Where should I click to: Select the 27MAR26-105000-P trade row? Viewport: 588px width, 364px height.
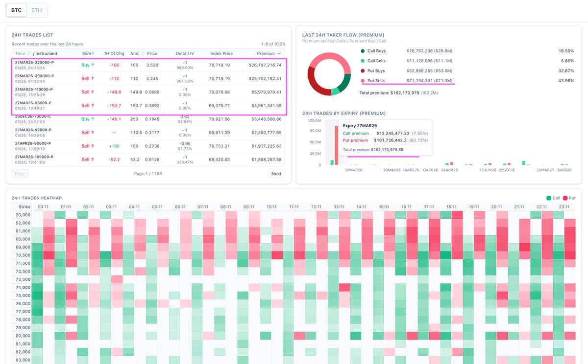148,159
